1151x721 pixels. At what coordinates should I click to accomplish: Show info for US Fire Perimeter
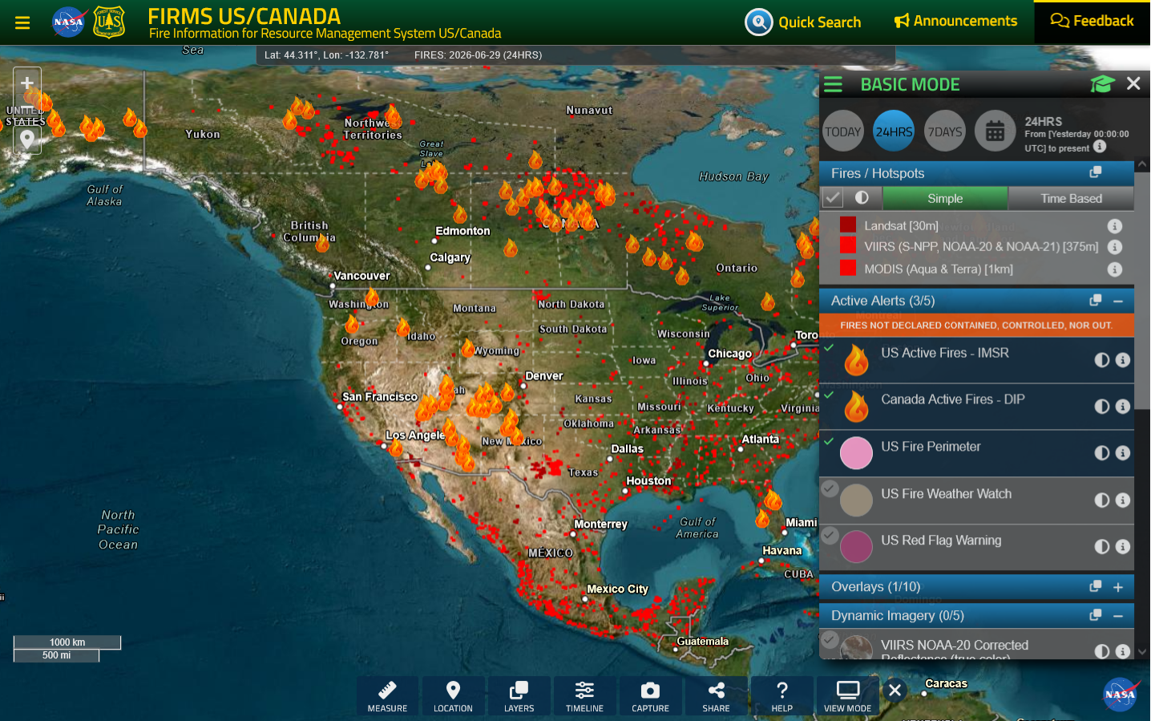1123,453
